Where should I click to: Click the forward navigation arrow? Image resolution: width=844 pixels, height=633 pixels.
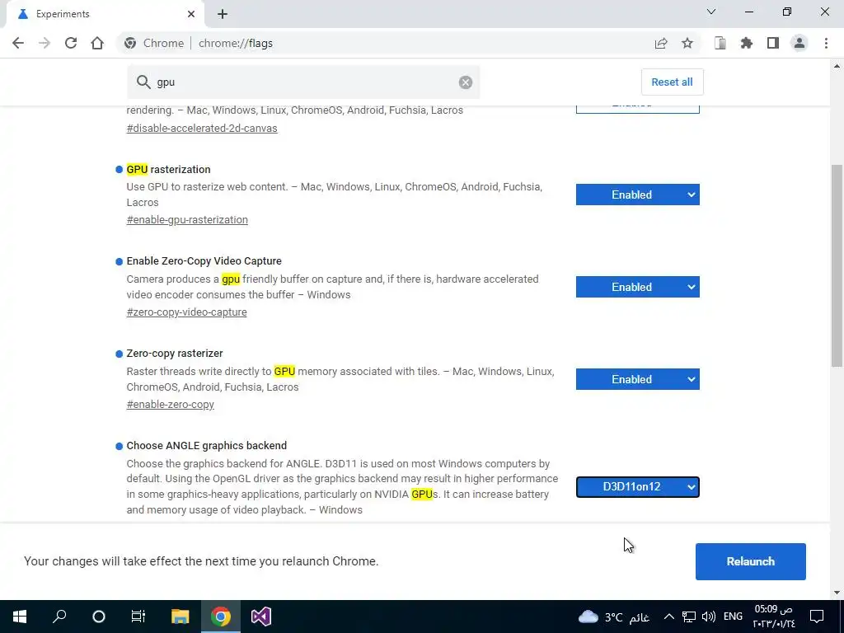point(45,43)
